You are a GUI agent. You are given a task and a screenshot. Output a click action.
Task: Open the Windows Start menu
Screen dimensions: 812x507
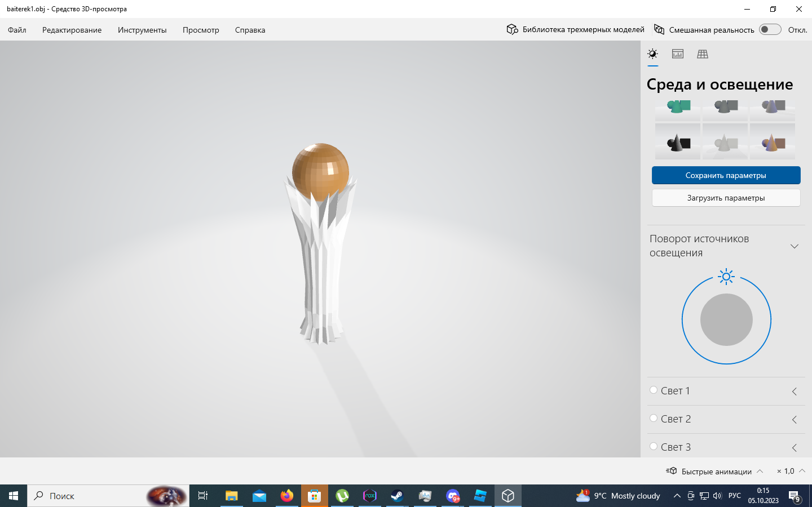pyautogui.click(x=14, y=496)
